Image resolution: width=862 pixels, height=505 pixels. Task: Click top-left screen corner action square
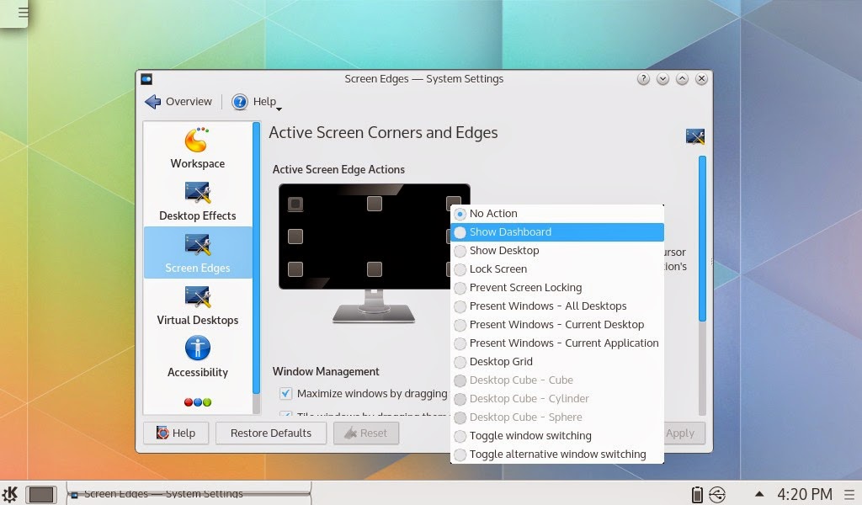tap(295, 204)
